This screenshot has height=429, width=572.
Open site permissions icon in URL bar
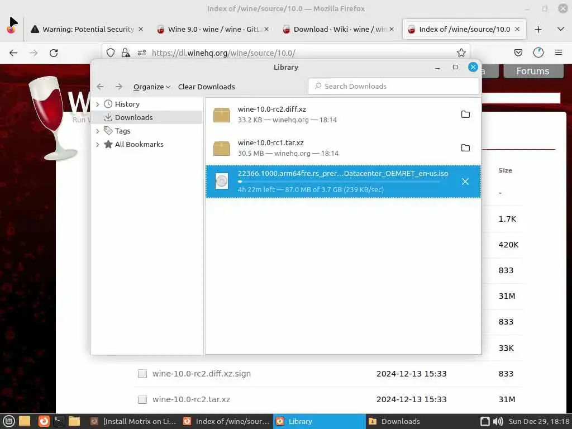point(141,53)
